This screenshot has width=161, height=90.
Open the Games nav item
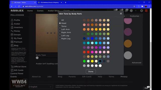(40, 10)
